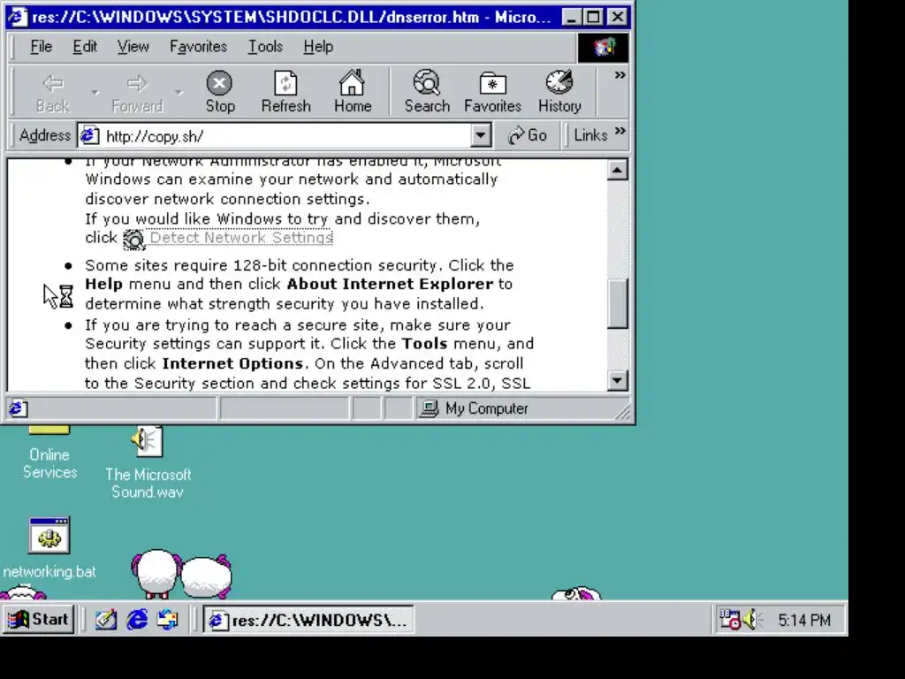The image size is (905, 679).
Task: Refresh the current page
Action: [285, 92]
